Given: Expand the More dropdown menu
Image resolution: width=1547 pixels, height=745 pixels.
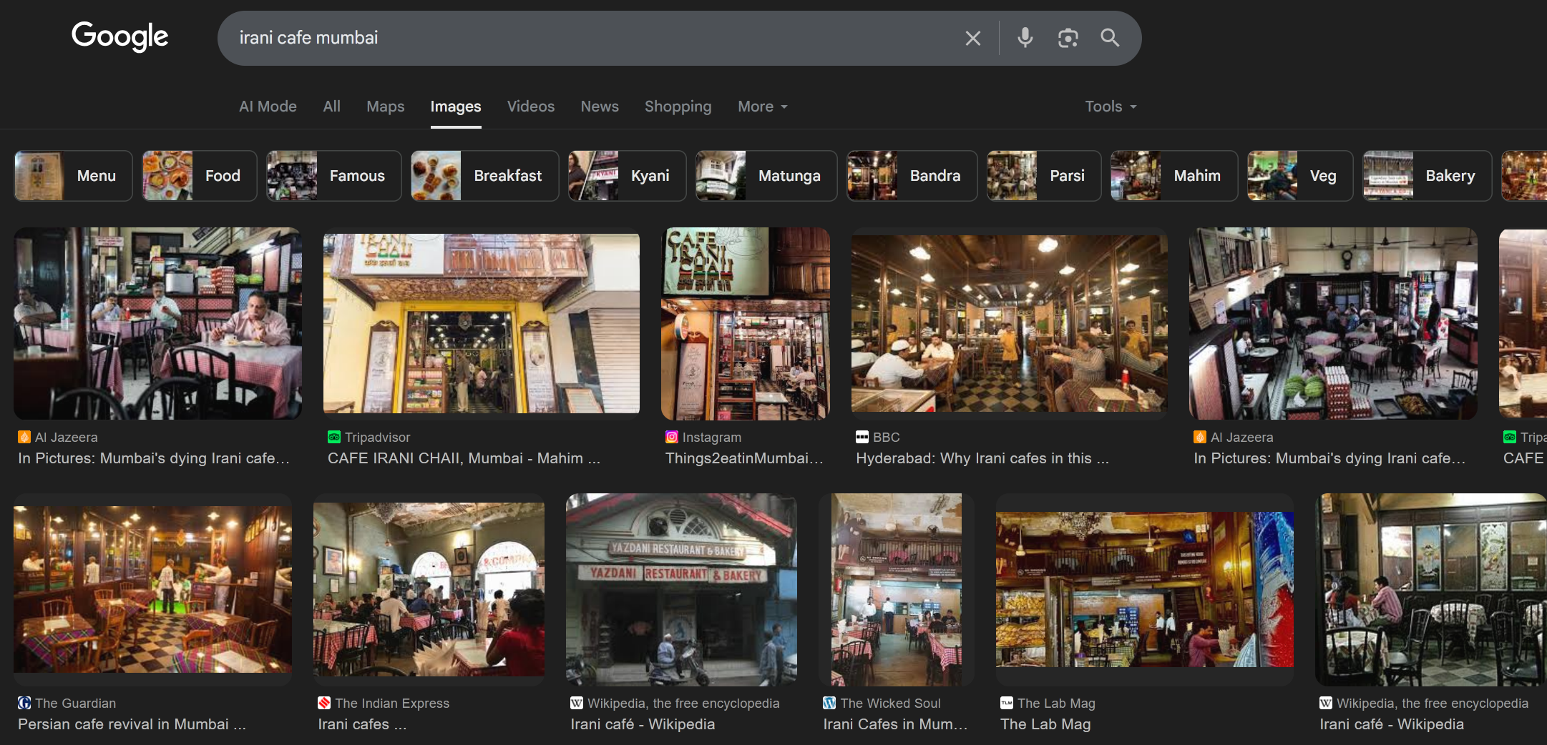Looking at the screenshot, I should [763, 107].
